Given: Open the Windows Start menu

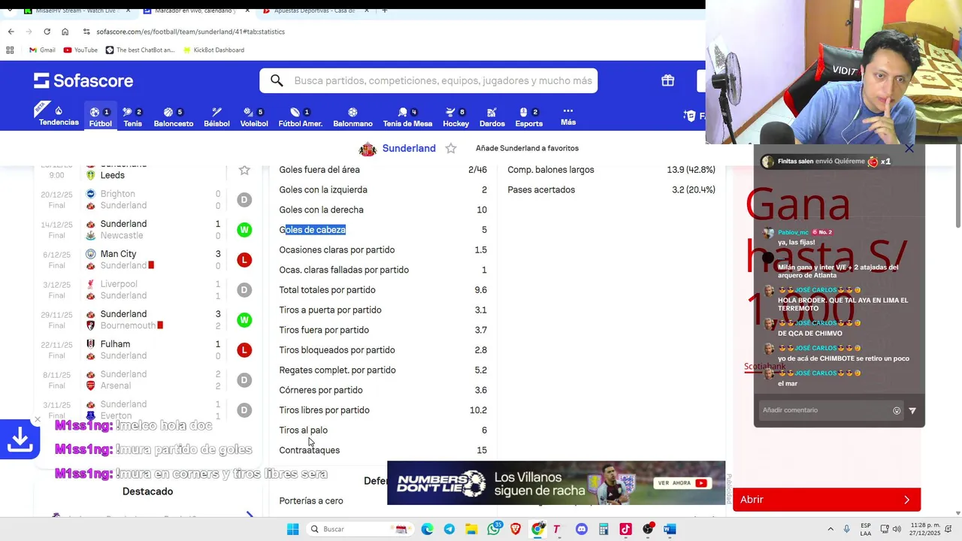Looking at the screenshot, I should coord(292,529).
